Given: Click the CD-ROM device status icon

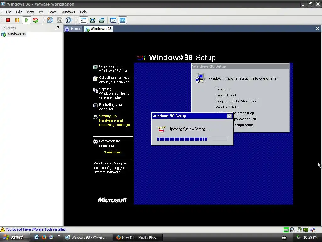Looking at the screenshot, I should (x=293, y=230).
